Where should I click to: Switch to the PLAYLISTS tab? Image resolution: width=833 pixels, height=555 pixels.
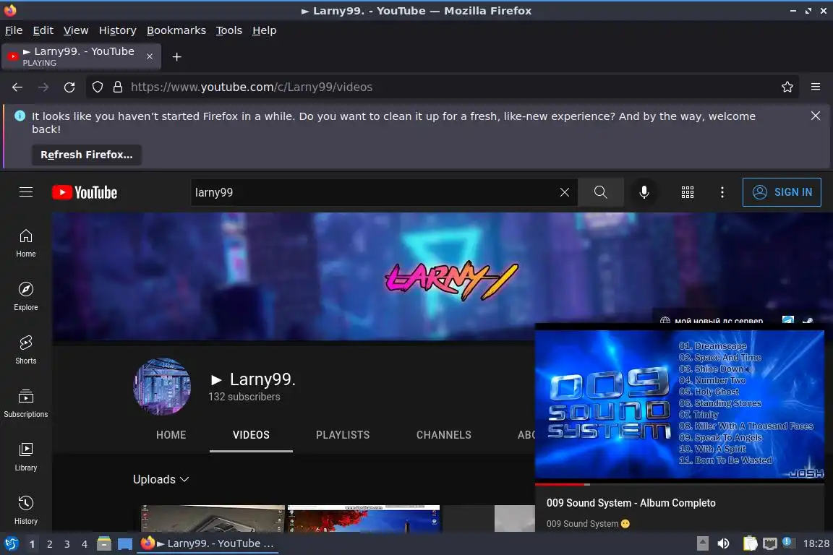343,435
